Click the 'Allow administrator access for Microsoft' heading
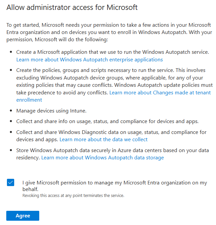Screen dimensions: 216x225 pos(72,8)
